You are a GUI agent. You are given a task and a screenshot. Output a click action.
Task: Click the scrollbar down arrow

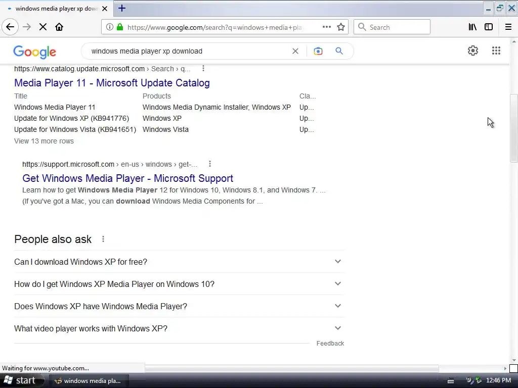514,360
